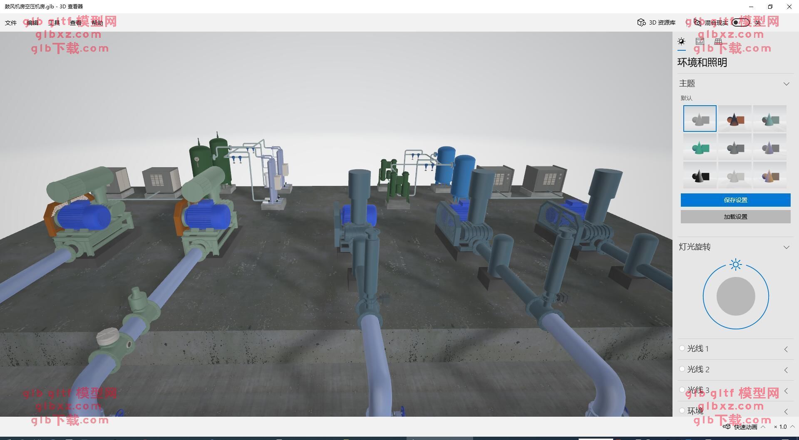Viewport: 799px width, 440px height.
Task: Enable the 光线 2 radio toggle
Action: (x=682, y=369)
